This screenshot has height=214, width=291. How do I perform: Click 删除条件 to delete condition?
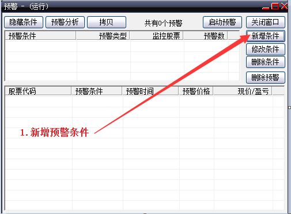[x=266, y=62]
